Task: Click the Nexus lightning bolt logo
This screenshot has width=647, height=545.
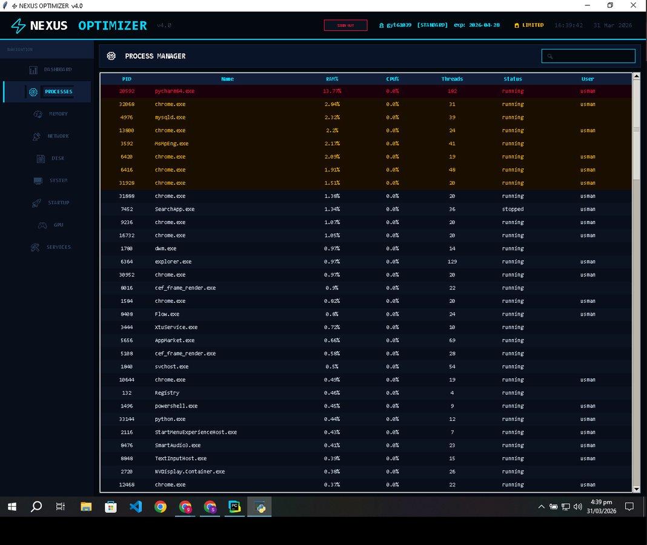Action: (x=18, y=25)
